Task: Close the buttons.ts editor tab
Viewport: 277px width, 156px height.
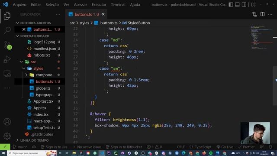Action: click(x=103, y=14)
